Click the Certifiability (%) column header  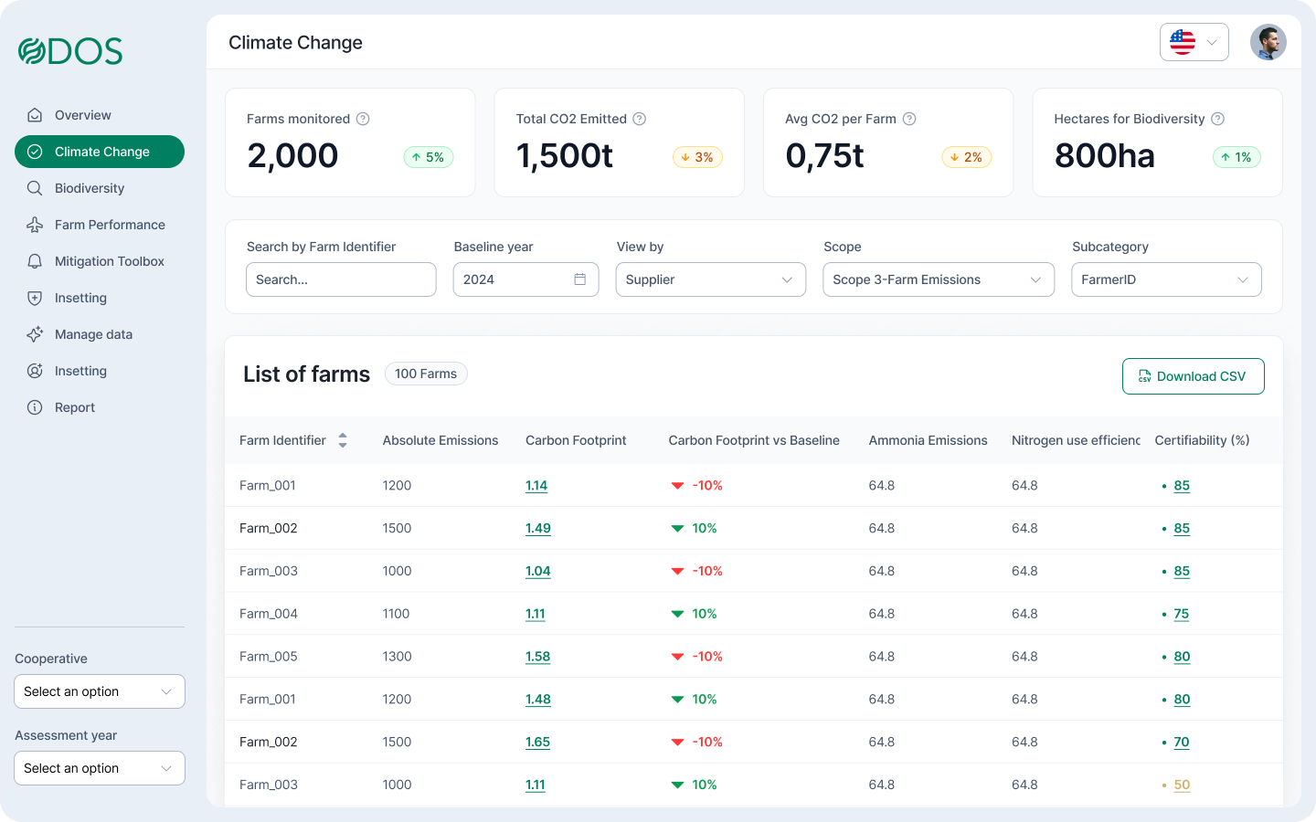(x=1202, y=440)
